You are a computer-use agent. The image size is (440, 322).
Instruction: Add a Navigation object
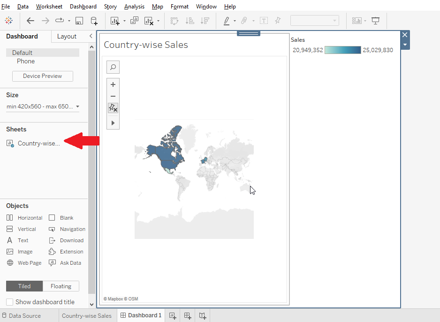click(x=67, y=229)
